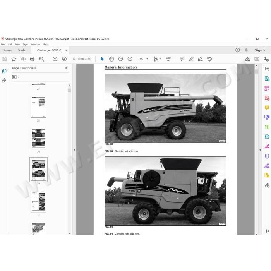Image resolution: width=271 pixels, height=271 pixels.
Task: Click the page number input field
Action: coord(74,59)
